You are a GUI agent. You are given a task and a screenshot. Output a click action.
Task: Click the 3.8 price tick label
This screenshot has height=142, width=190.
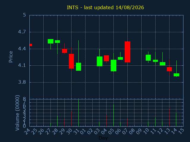[x=22, y=82]
